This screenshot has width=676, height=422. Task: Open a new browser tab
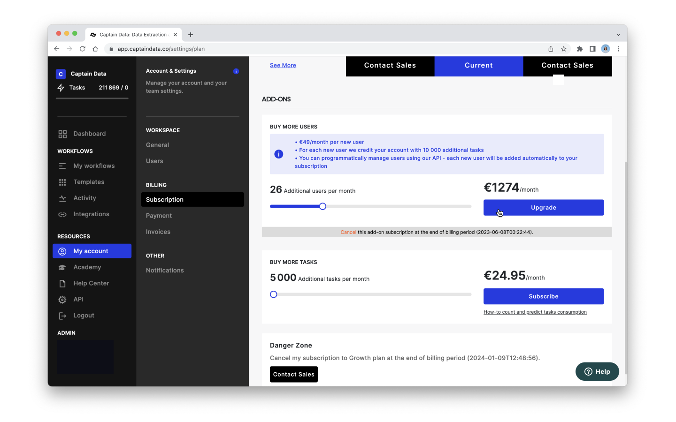tap(191, 35)
